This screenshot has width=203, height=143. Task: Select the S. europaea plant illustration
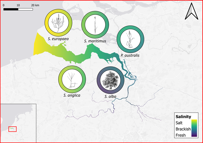pyautogui.click(x=59, y=23)
